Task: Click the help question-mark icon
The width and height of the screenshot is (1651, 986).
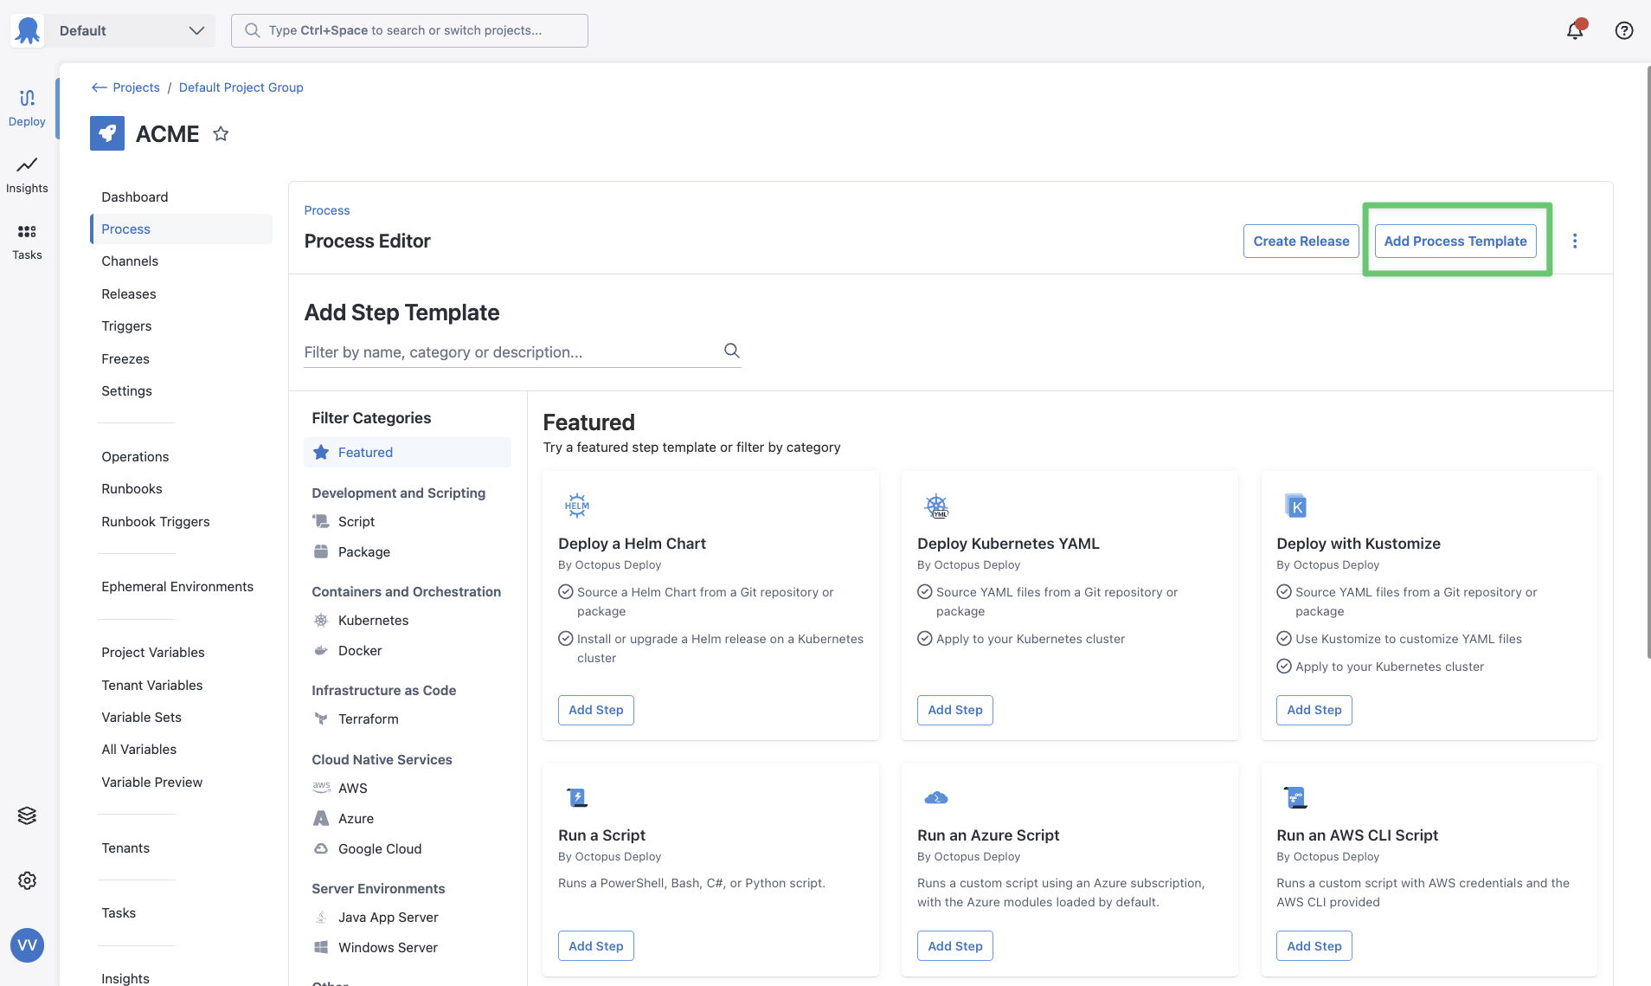Action: [x=1624, y=30]
